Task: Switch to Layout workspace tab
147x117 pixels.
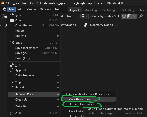Action: tap(75, 10)
